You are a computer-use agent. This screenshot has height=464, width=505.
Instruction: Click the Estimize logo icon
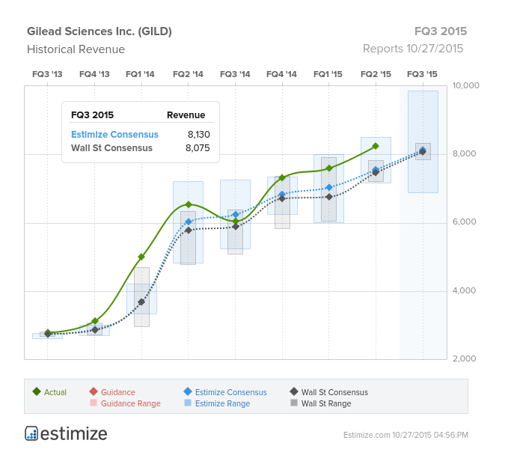pos(31,433)
